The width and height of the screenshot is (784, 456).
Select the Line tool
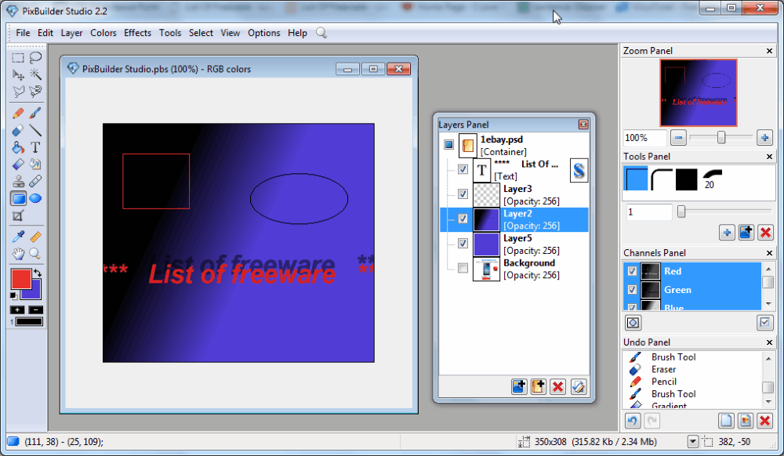click(x=35, y=131)
